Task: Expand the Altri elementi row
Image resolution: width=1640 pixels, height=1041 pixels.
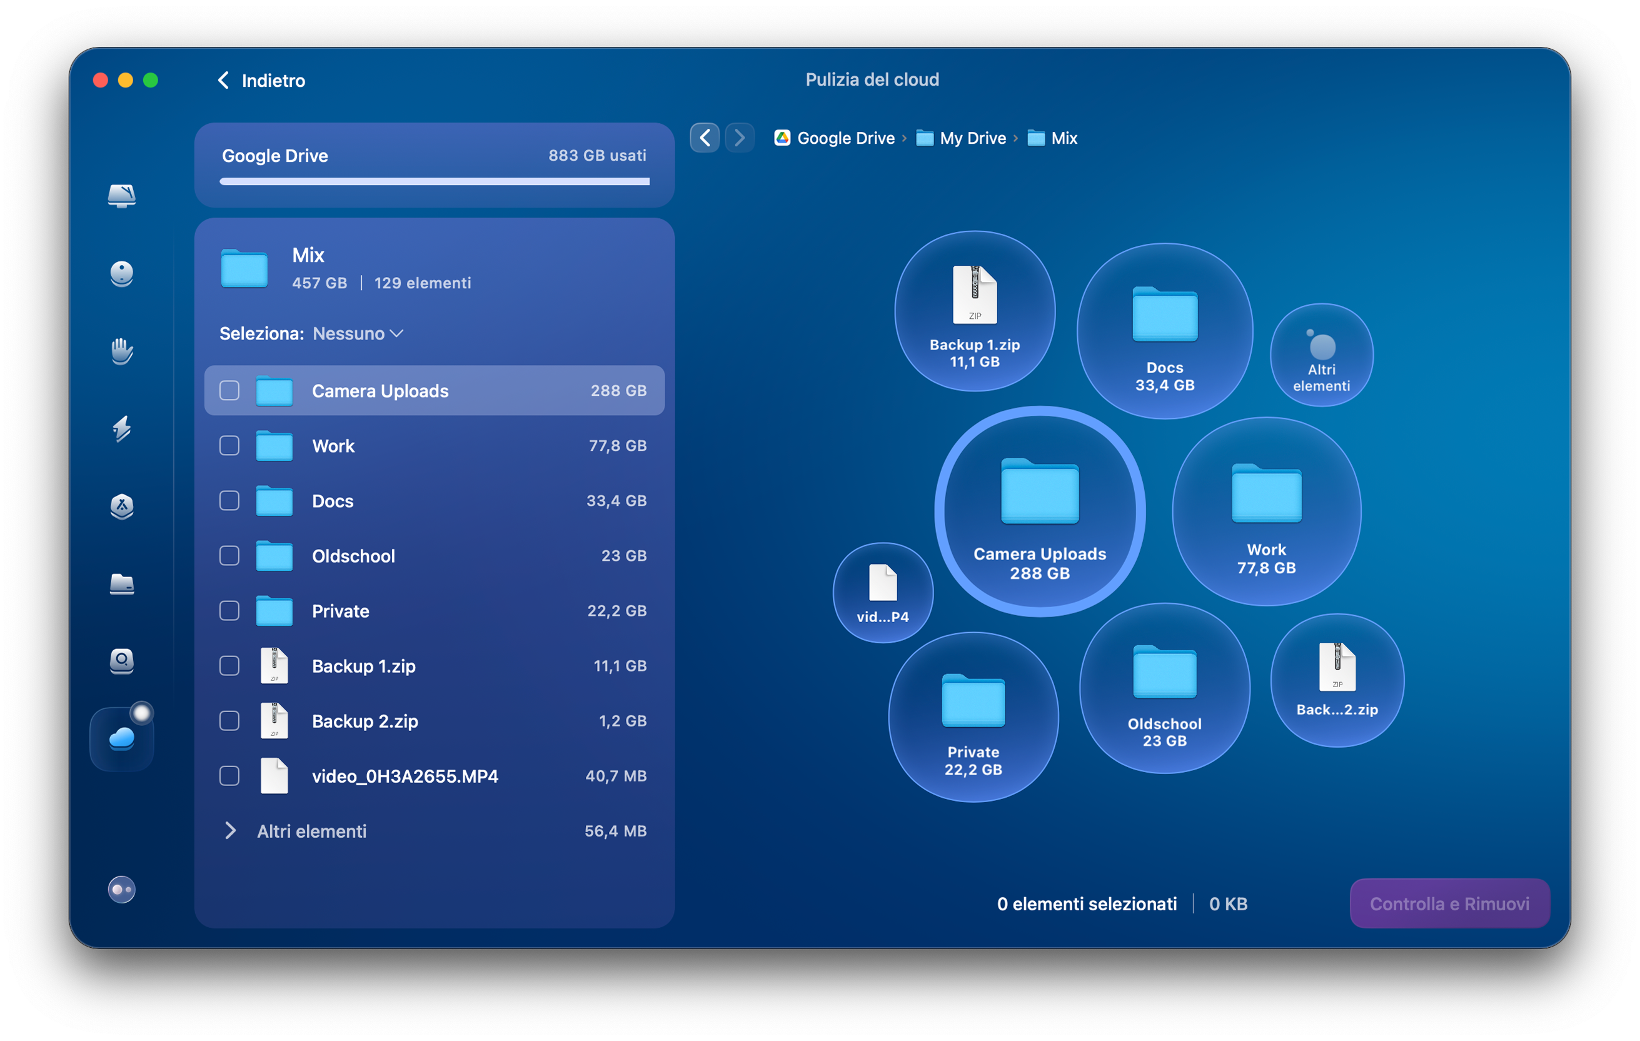Action: click(x=230, y=831)
